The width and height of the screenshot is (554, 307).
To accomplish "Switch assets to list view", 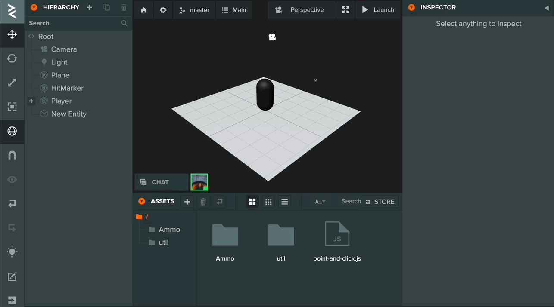I will pos(284,202).
